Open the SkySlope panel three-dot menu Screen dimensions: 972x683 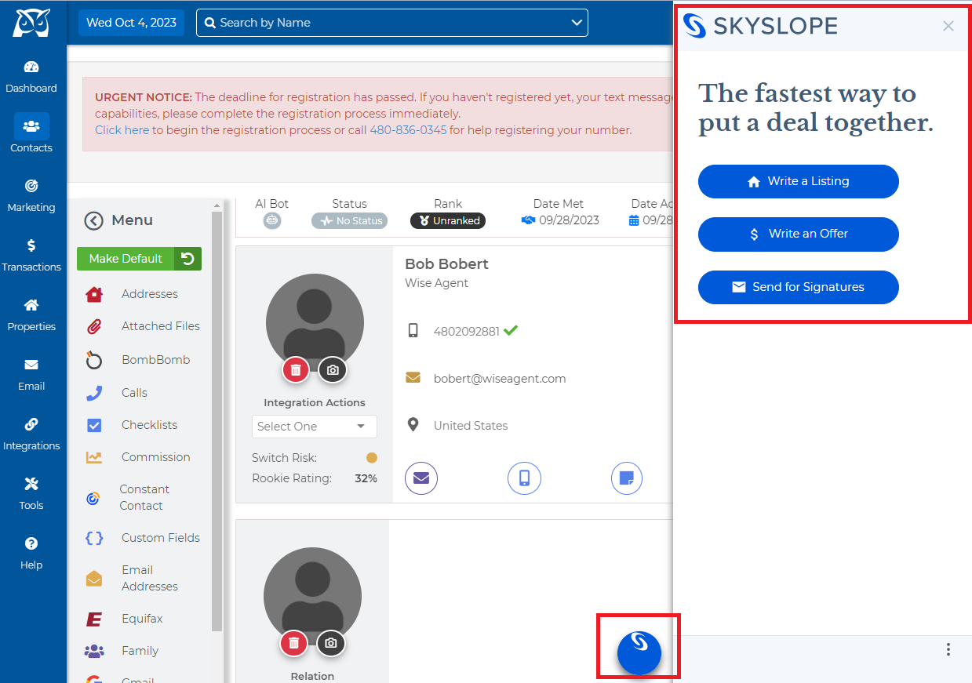[948, 649]
